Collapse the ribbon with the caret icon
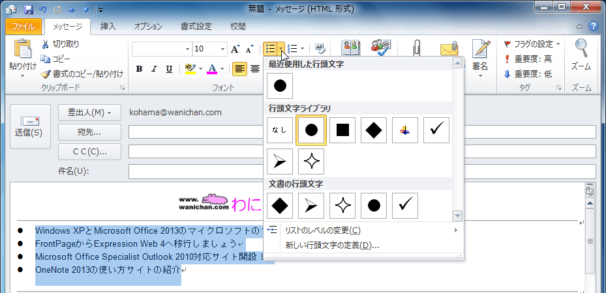Viewport: 606px width, 293px height. 579,27
